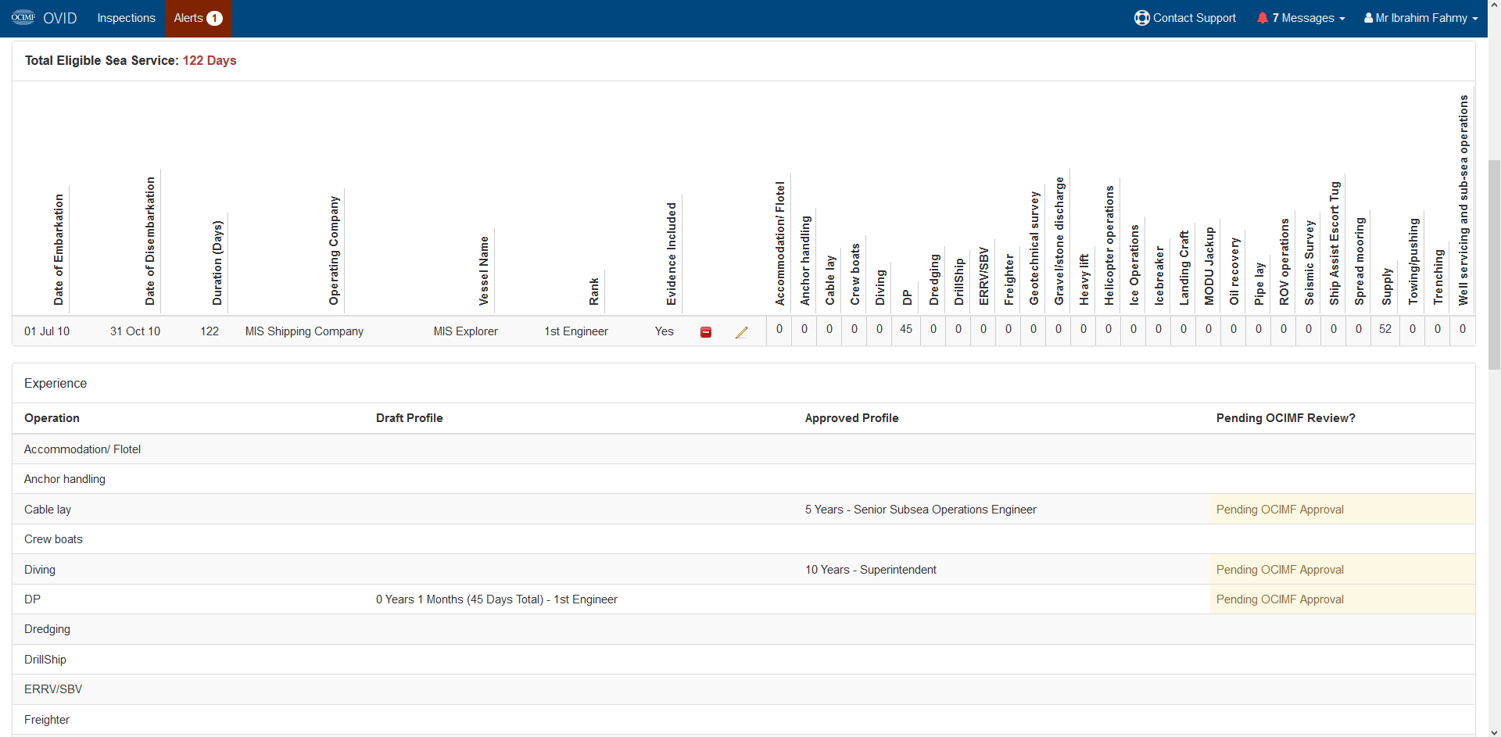1501x737 pixels.
Task: Click the Contact Support lifebuoy icon
Action: (x=1141, y=18)
